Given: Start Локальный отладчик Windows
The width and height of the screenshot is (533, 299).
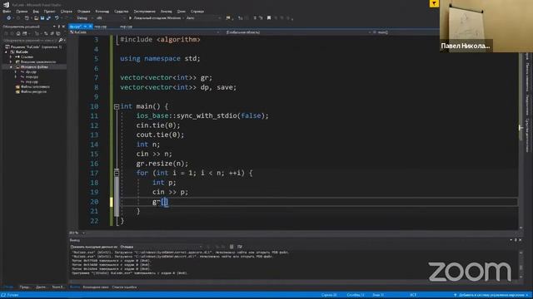Looking at the screenshot, I should coord(155,18).
